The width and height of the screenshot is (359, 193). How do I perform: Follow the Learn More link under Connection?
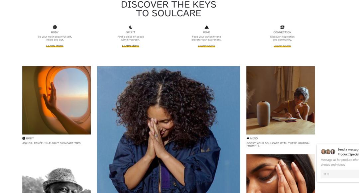pos(282,46)
